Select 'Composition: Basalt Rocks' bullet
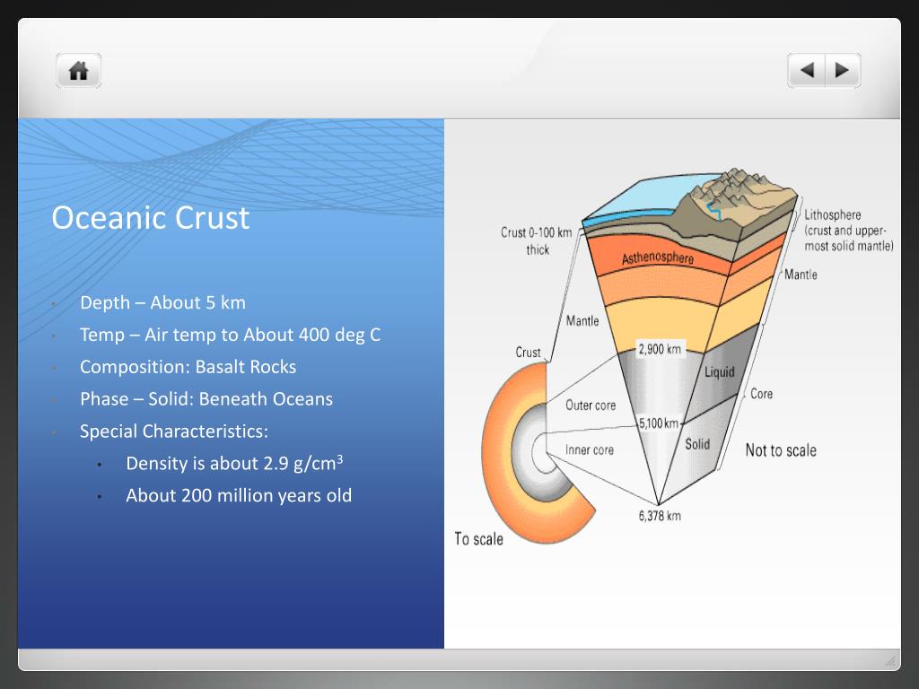919x689 pixels. pyautogui.click(x=188, y=367)
